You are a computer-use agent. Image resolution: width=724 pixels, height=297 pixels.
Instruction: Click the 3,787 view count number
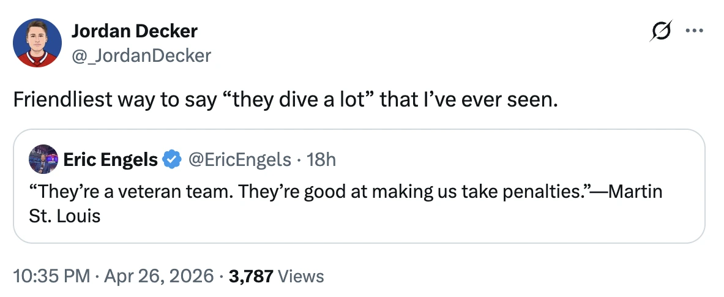(x=250, y=276)
